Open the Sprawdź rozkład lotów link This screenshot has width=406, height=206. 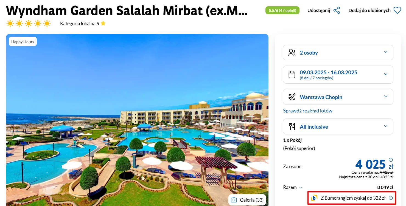pos(308,111)
